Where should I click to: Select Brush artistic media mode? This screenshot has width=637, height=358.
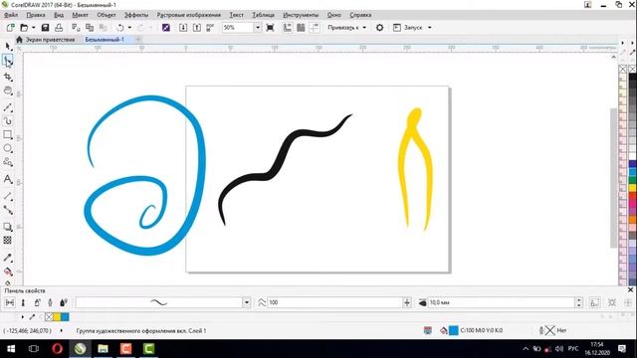tap(23, 302)
